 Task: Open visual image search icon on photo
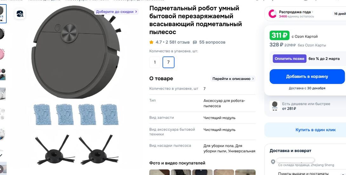tap(20, 14)
